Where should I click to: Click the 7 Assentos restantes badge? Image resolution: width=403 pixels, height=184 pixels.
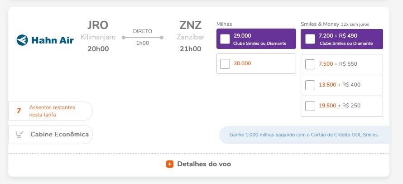pyautogui.click(x=51, y=111)
